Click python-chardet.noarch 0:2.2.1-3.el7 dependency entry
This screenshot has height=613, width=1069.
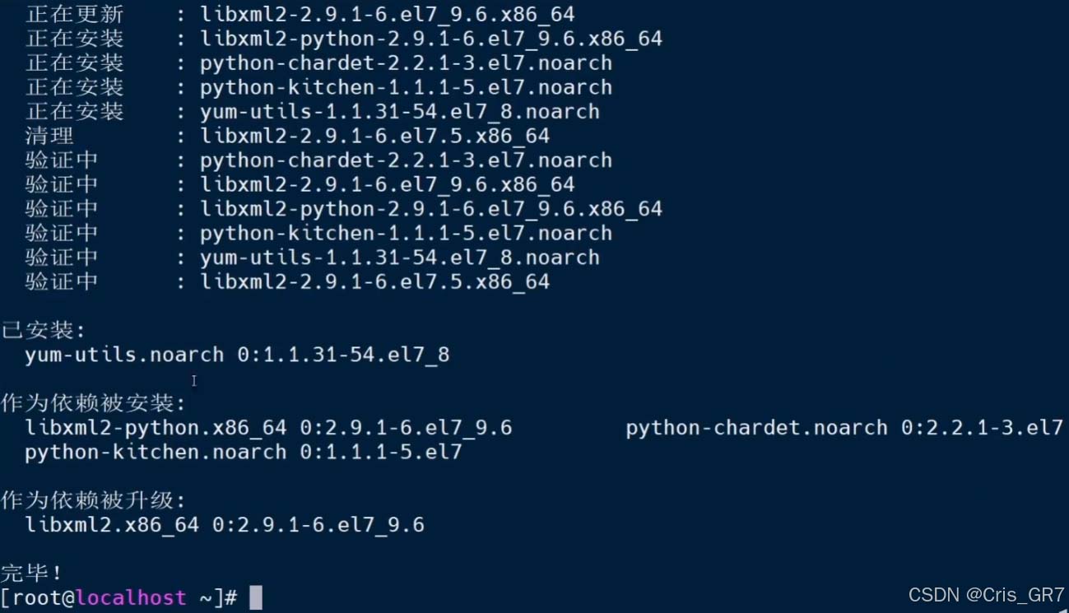844,428
